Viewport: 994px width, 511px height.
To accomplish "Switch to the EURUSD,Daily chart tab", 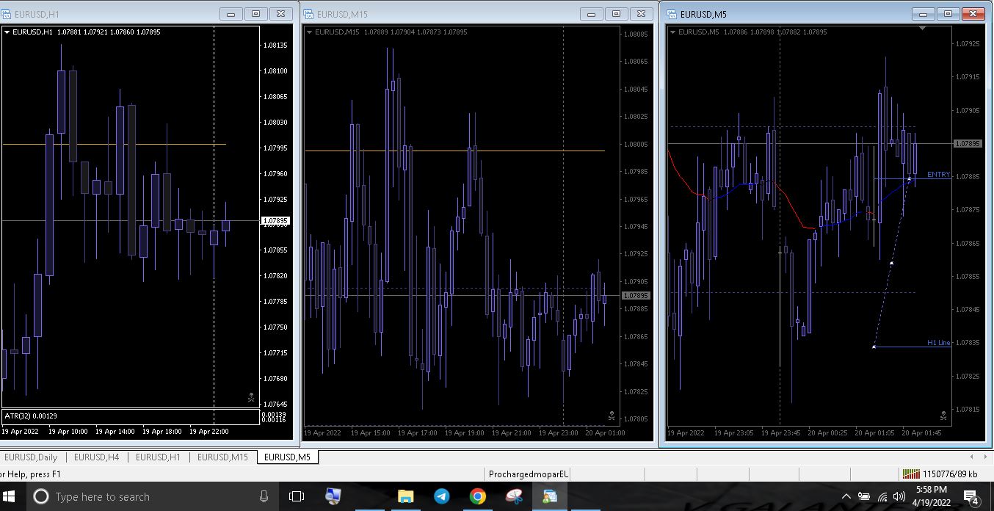I will (31, 457).
